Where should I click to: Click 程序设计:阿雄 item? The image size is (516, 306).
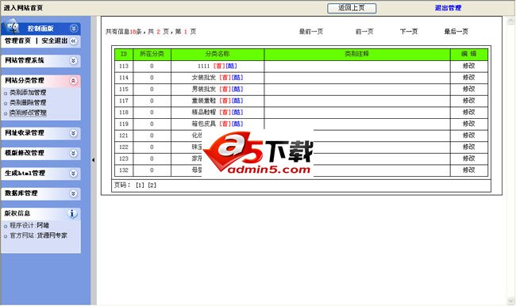coord(29,225)
